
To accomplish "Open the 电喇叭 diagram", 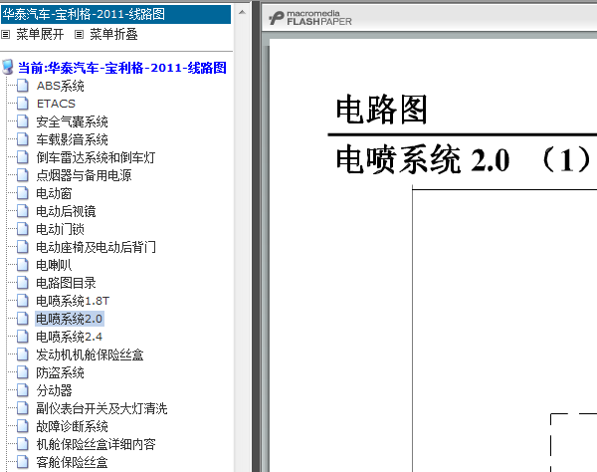I will [x=54, y=265].
